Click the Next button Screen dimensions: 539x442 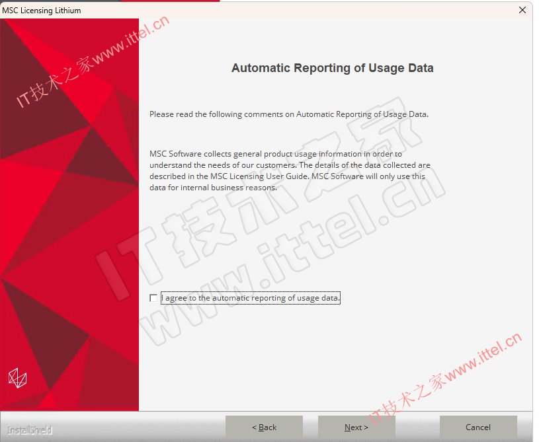coord(356,427)
